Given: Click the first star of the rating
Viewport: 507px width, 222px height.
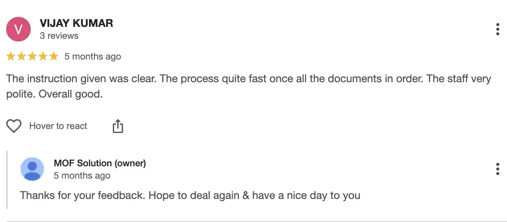Looking at the screenshot, I should coord(11,56).
